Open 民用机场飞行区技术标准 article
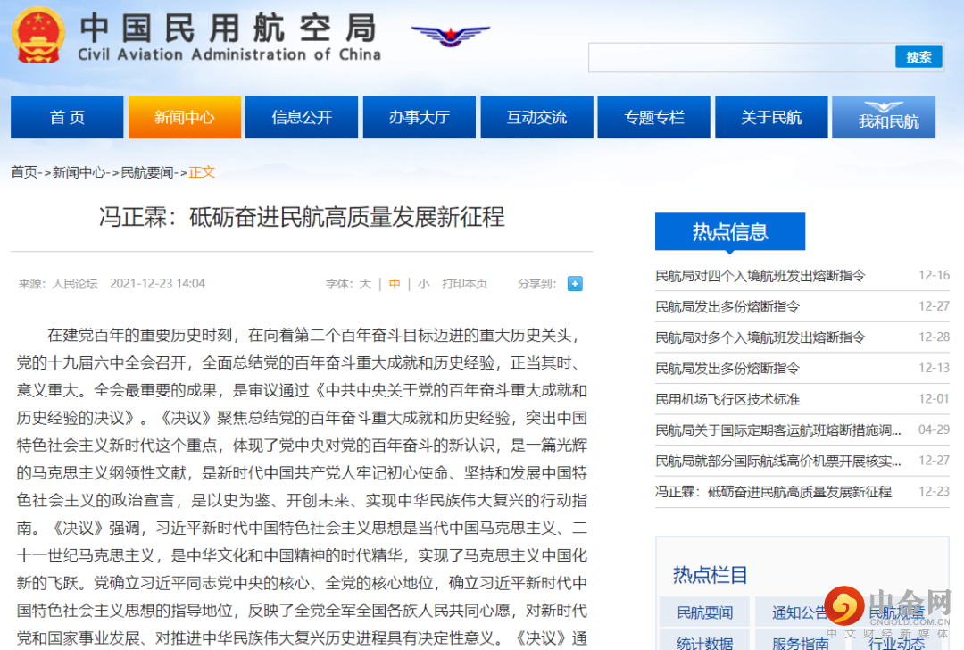 [x=727, y=399]
